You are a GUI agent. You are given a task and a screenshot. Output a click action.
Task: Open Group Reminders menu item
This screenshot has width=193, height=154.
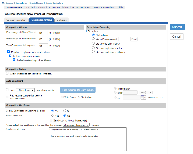coord(81,7)
